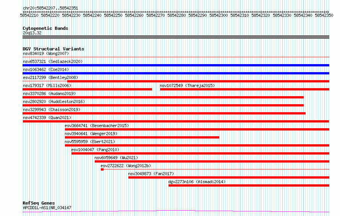Click ruler position 58542220
This screenshot has height=216, width=340.
tap(50, 15)
